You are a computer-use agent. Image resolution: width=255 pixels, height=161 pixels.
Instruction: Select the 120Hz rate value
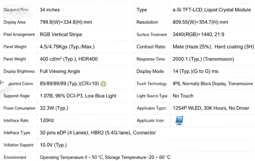coord(47,120)
